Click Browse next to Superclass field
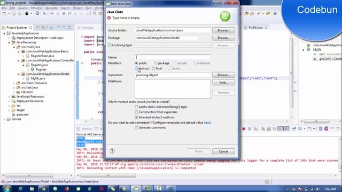 pyautogui.click(x=223, y=75)
